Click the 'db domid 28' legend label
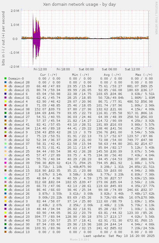 click(x=19, y=82)
